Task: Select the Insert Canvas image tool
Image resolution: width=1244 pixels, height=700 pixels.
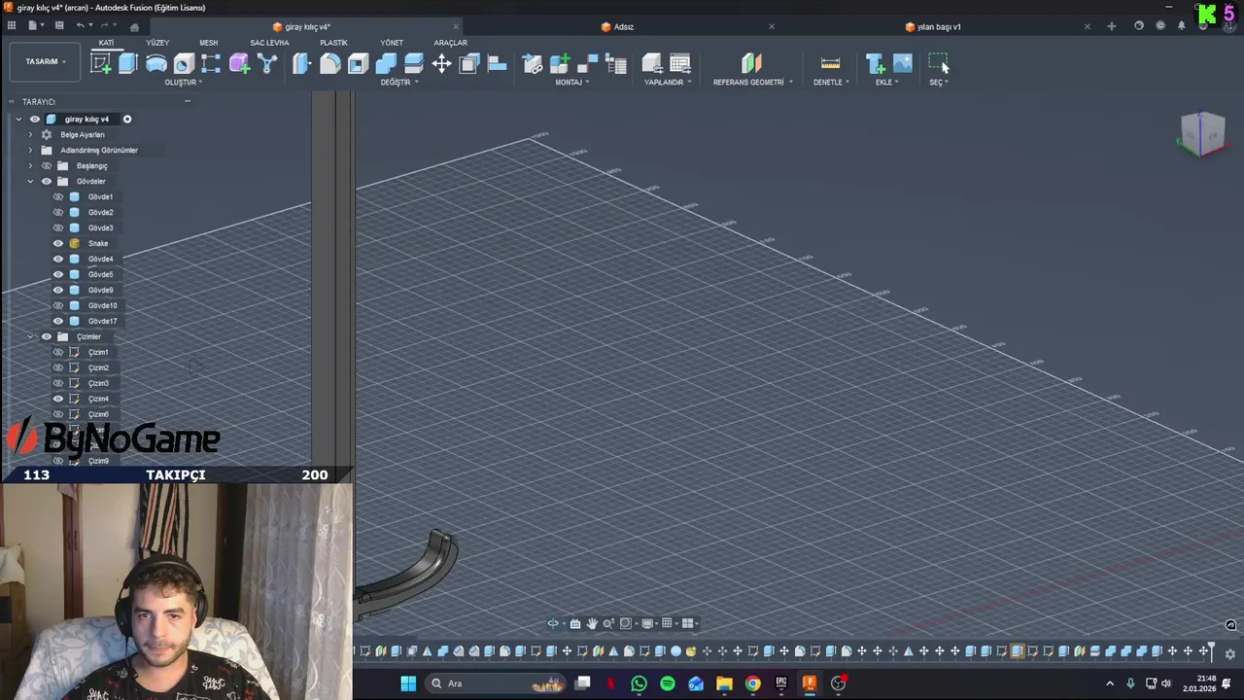Action: (x=903, y=64)
